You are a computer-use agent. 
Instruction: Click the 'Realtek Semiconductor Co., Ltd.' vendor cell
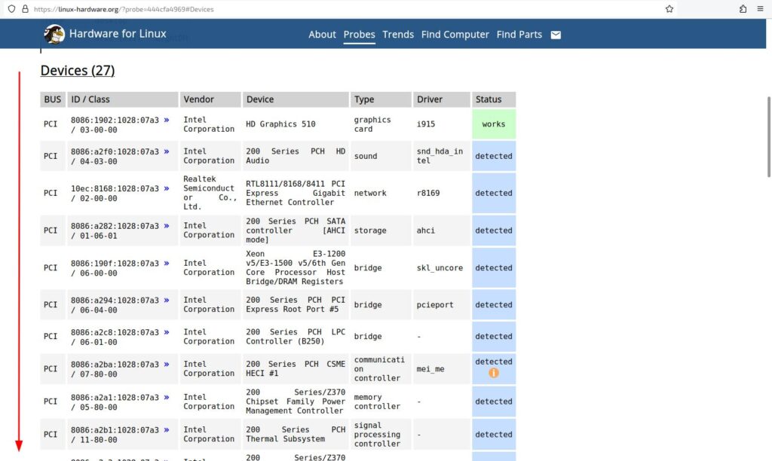click(x=210, y=193)
